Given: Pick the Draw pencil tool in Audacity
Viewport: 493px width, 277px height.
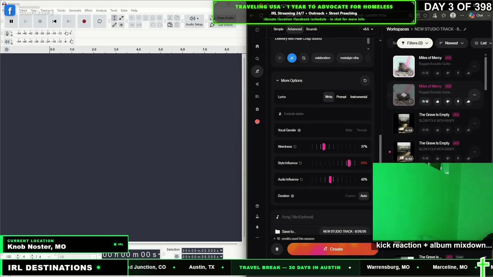Looking at the screenshot, I should point(114,25).
